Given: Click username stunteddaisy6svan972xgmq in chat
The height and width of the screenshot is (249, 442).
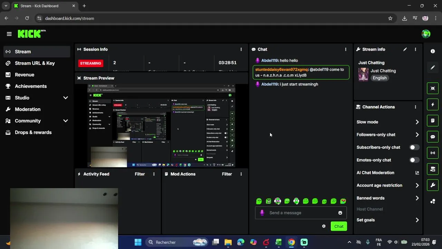Looking at the screenshot, I should tap(281, 70).
